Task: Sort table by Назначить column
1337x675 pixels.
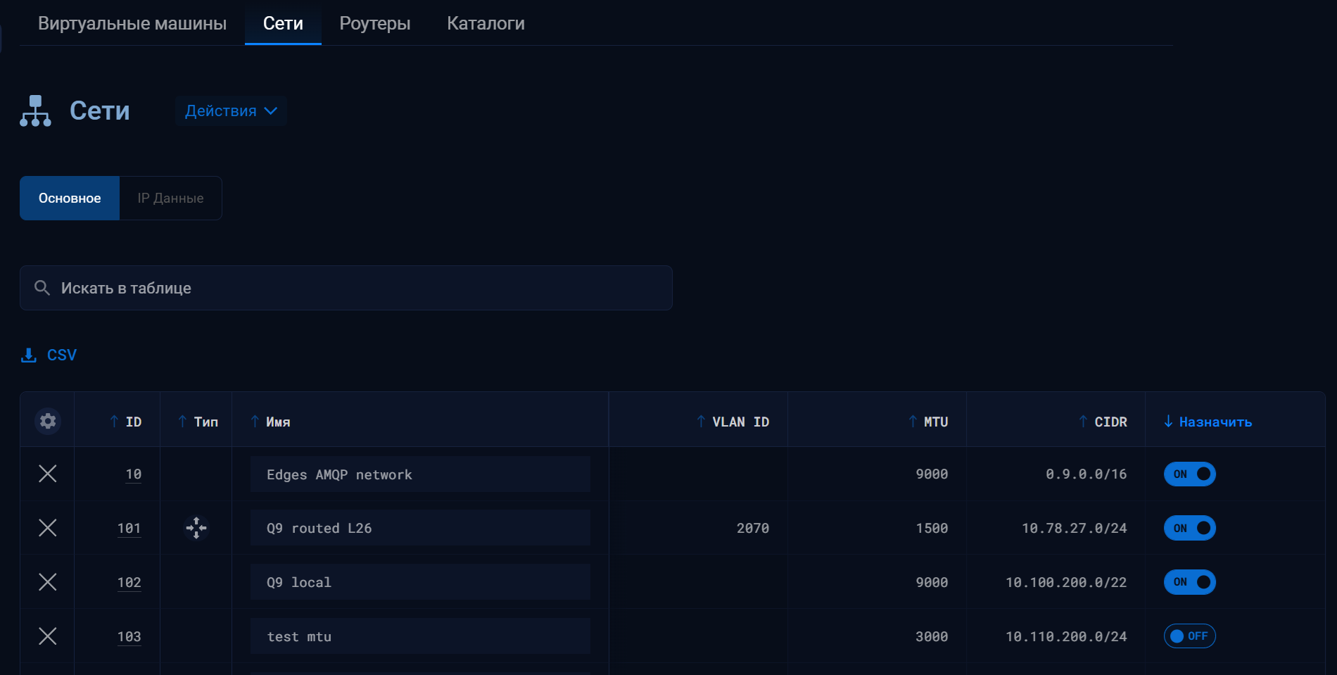Action: 1215,422
